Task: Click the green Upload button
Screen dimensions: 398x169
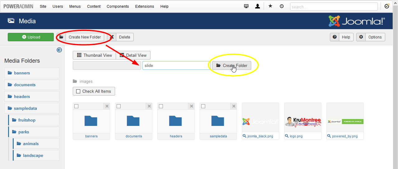Action: 31,37
